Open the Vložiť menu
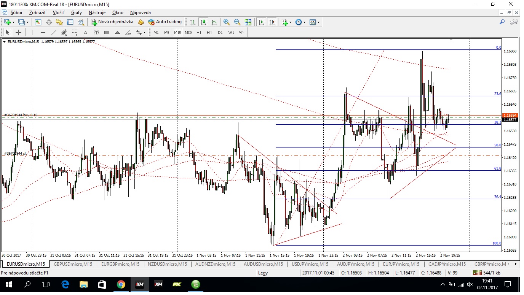 [59, 13]
